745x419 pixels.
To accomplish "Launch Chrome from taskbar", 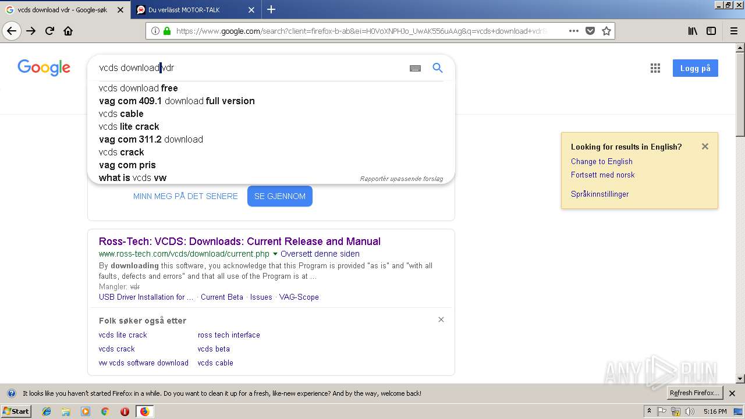I will pos(105,411).
